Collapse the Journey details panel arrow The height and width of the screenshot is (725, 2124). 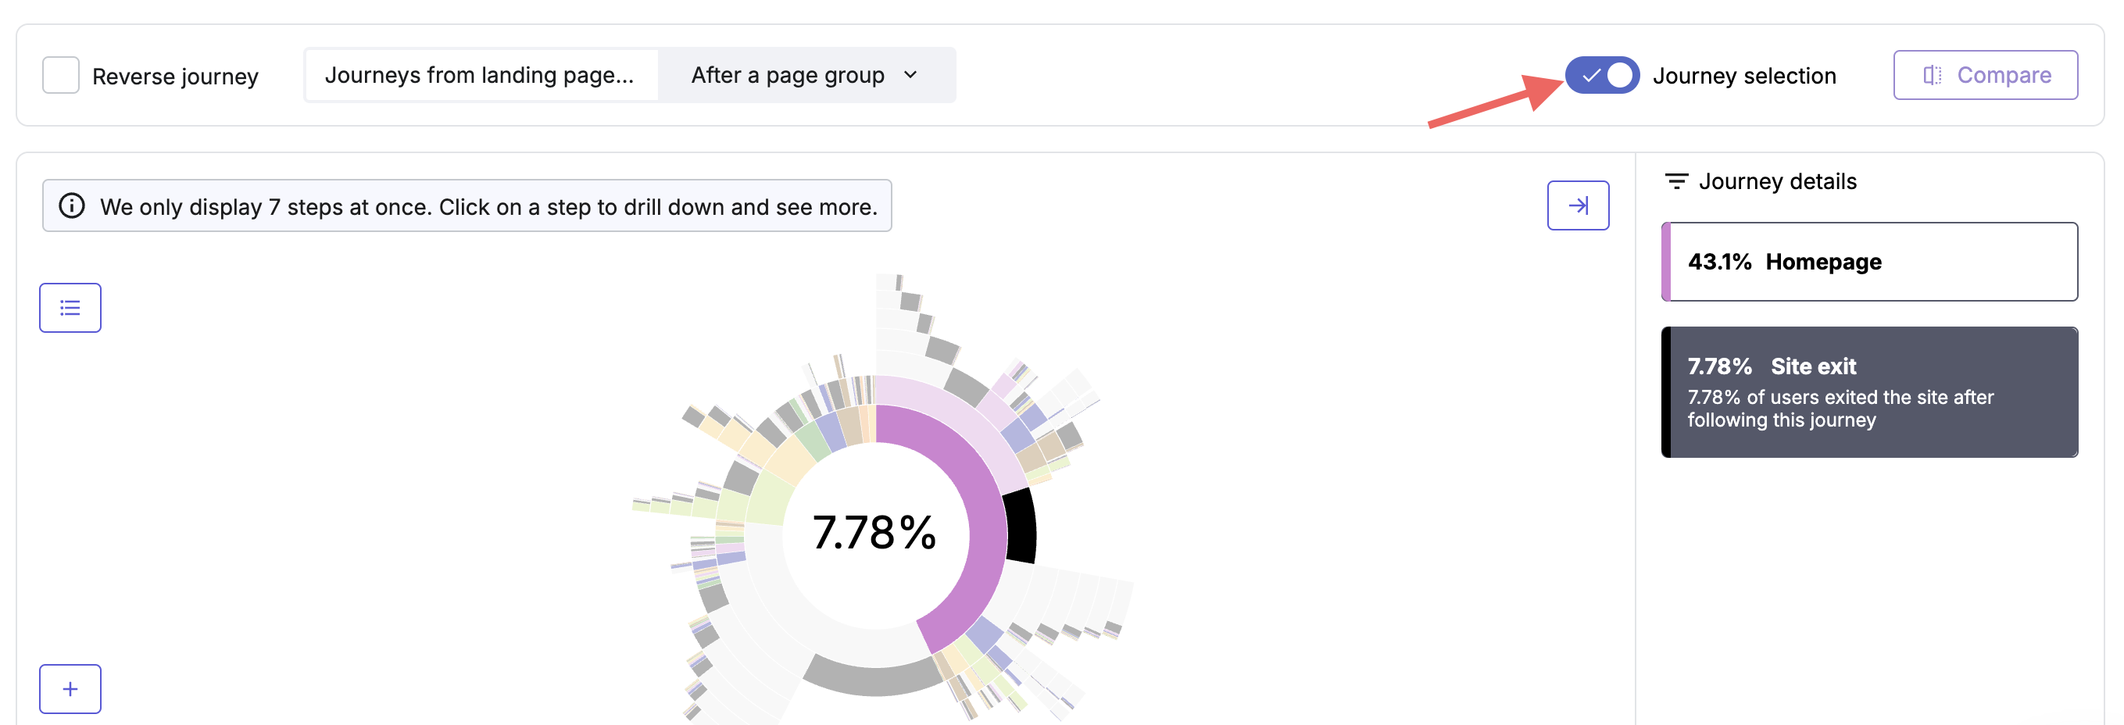[x=1579, y=205]
